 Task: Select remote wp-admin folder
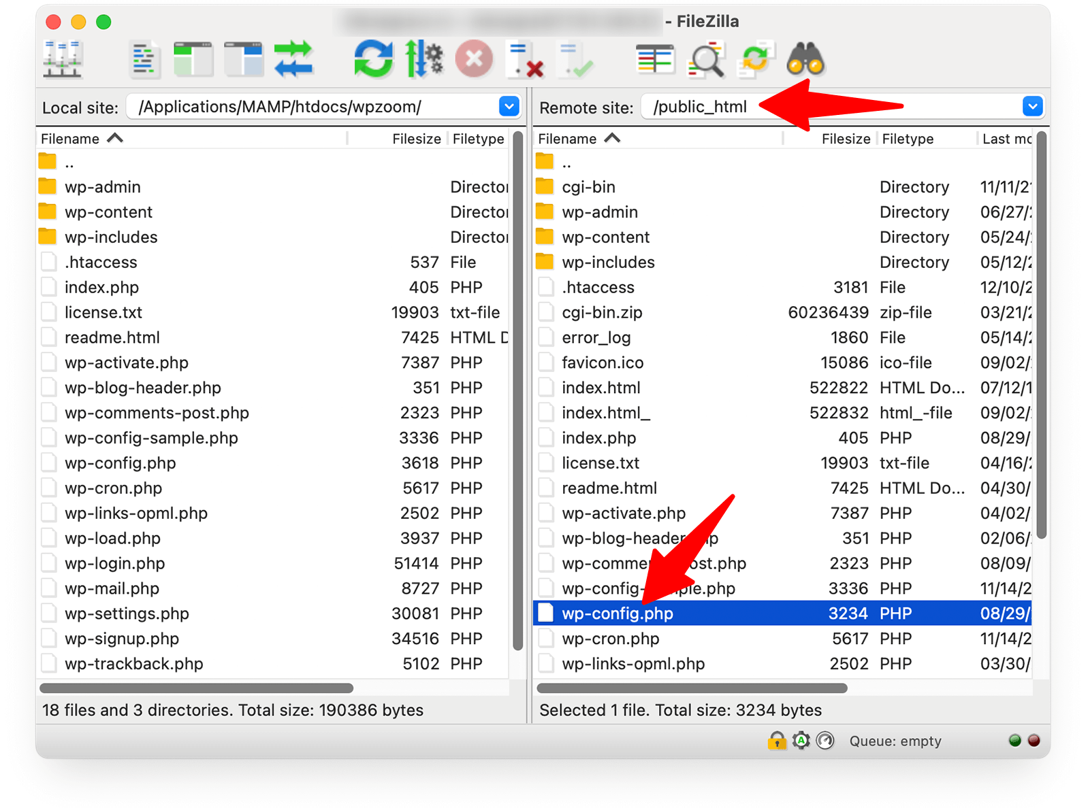pyautogui.click(x=783, y=212)
